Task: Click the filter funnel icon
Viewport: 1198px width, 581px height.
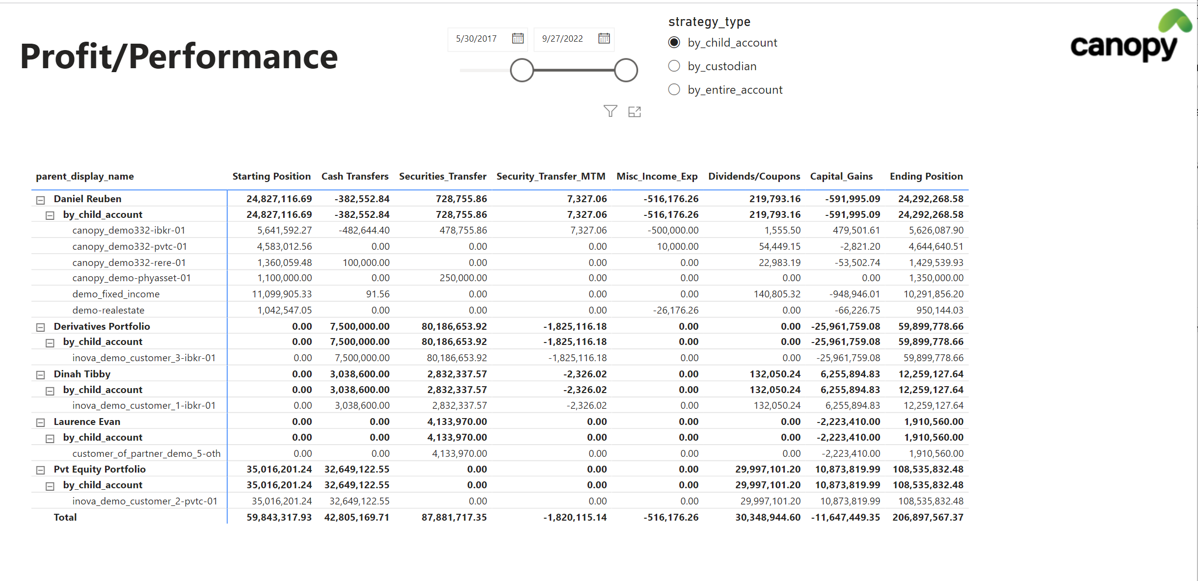Action: click(x=610, y=111)
